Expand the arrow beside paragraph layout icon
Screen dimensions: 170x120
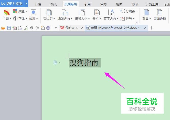tap(59, 63)
